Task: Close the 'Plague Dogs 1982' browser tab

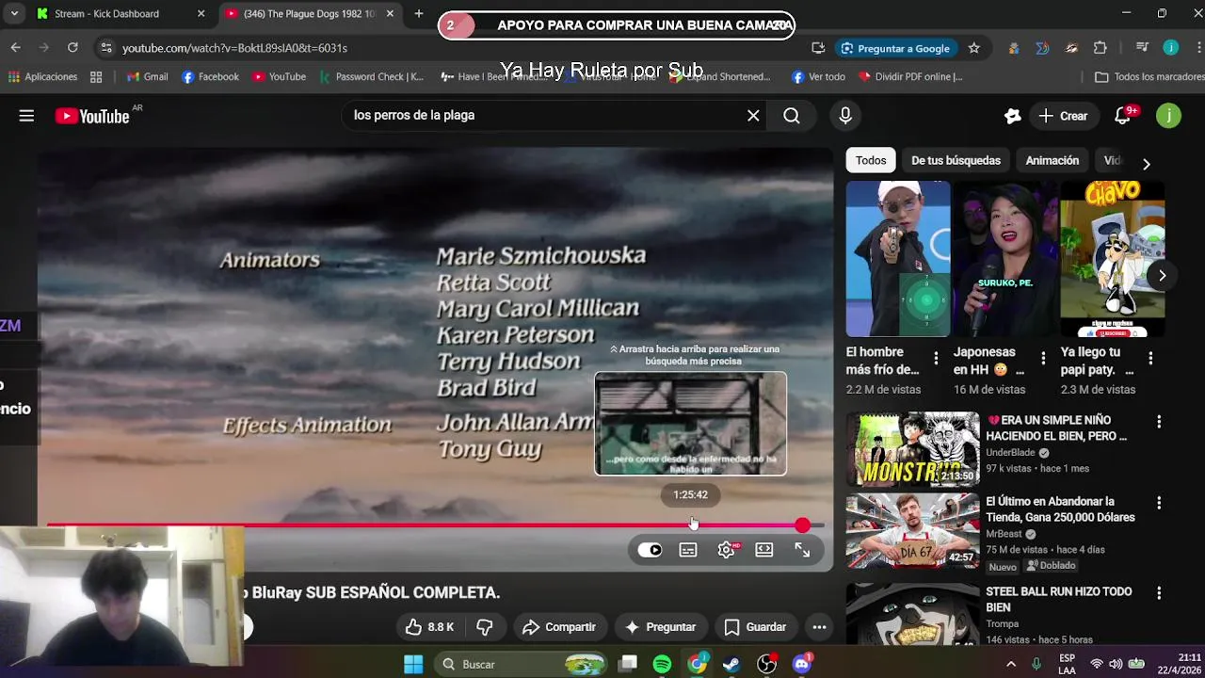Action: coord(390,14)
